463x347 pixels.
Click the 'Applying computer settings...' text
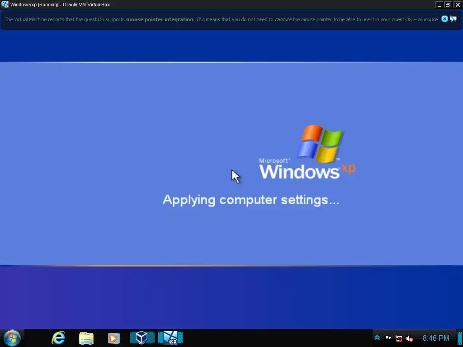[251, 200]
